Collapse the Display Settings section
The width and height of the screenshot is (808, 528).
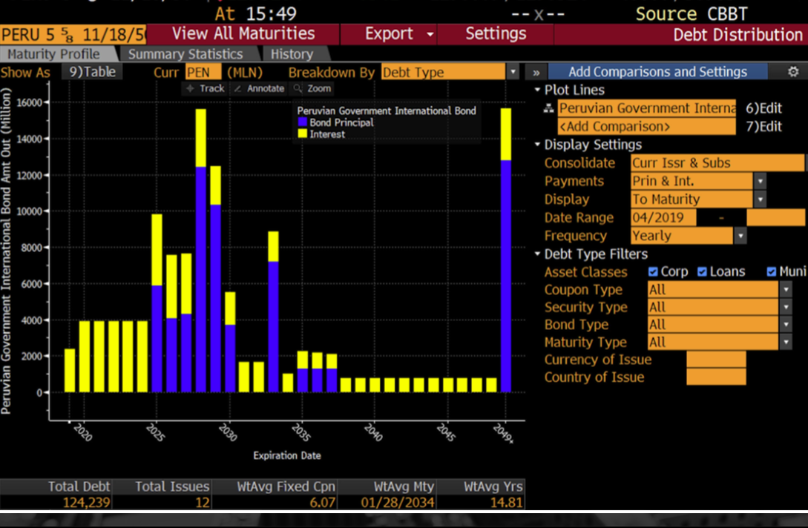point(536,145)
